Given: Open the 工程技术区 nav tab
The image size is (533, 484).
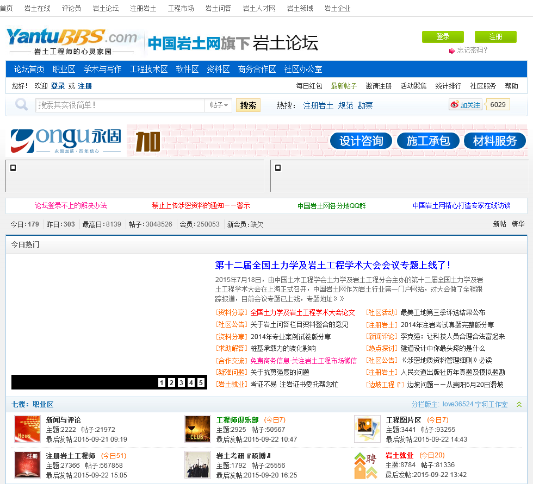Looking at the screenshot, I should pyautogui.click(x=148, y=69).
